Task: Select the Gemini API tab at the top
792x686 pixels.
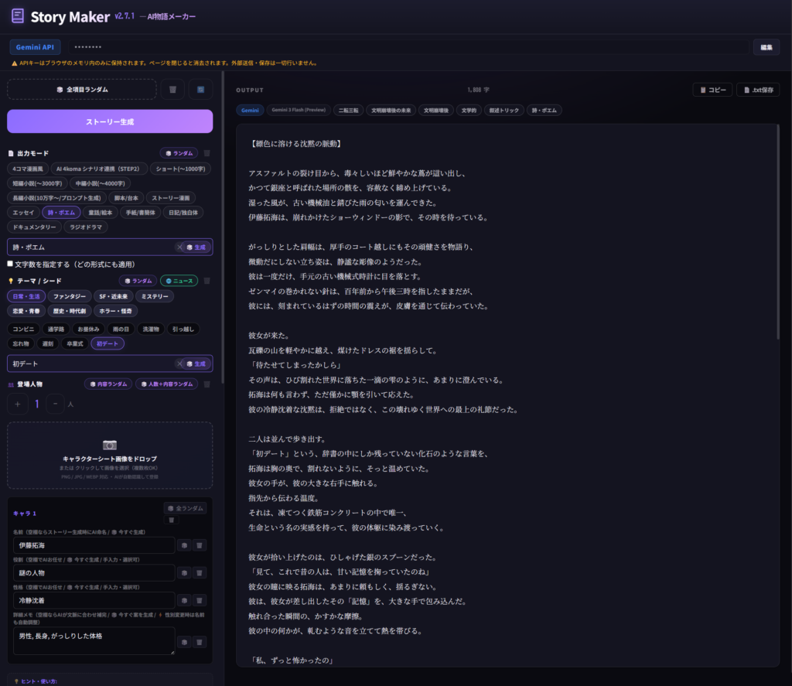Action: pyautogui.click(x=35, y=46)
